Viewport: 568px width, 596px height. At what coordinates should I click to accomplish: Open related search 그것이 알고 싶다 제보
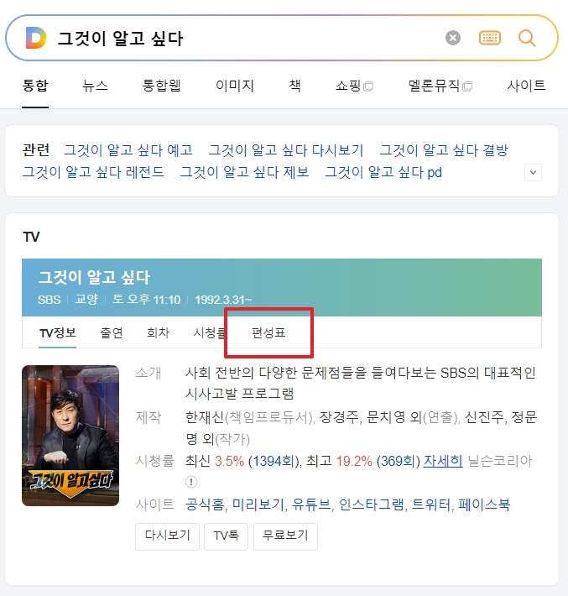coord(244,172)
